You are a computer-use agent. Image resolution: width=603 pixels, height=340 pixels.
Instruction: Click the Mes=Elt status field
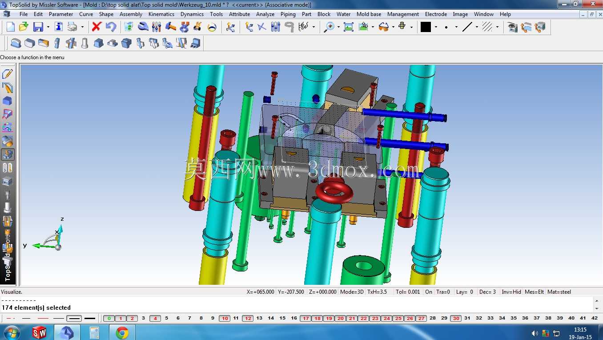(x=535, y=292)
